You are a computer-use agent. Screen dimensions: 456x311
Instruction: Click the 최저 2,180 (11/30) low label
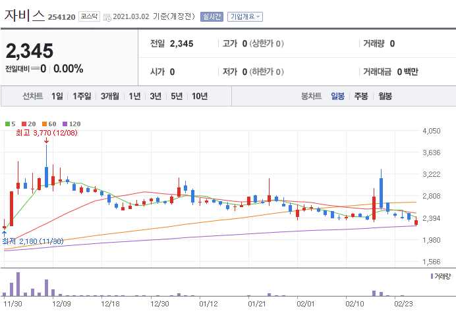point(33,241)
